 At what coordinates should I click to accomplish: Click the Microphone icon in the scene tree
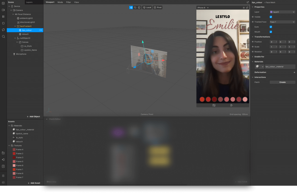click(14, 54)
